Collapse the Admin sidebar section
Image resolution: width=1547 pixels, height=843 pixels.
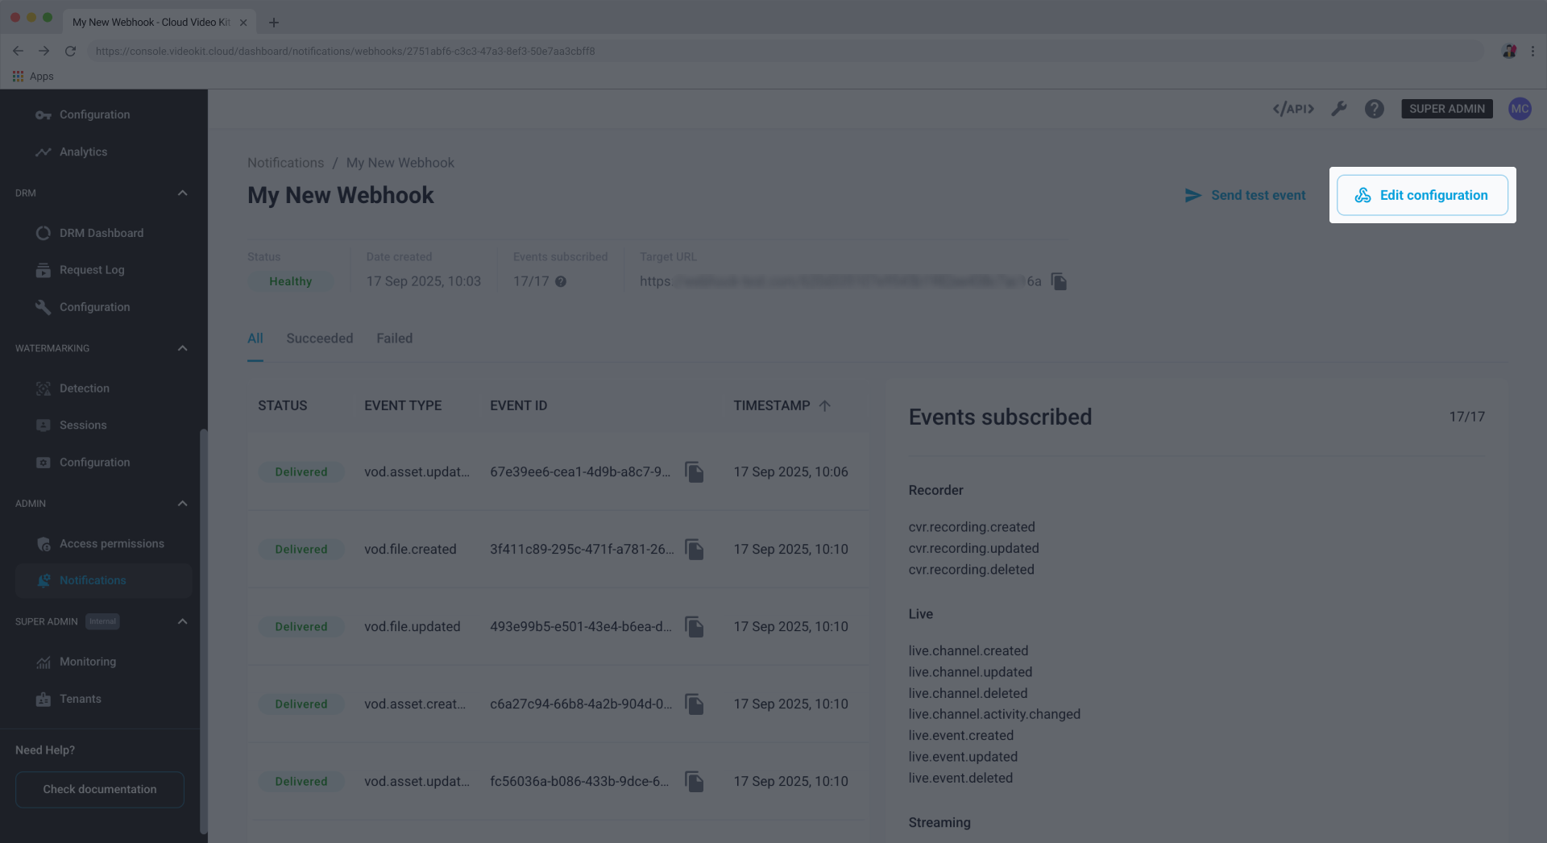pos(182,504)
